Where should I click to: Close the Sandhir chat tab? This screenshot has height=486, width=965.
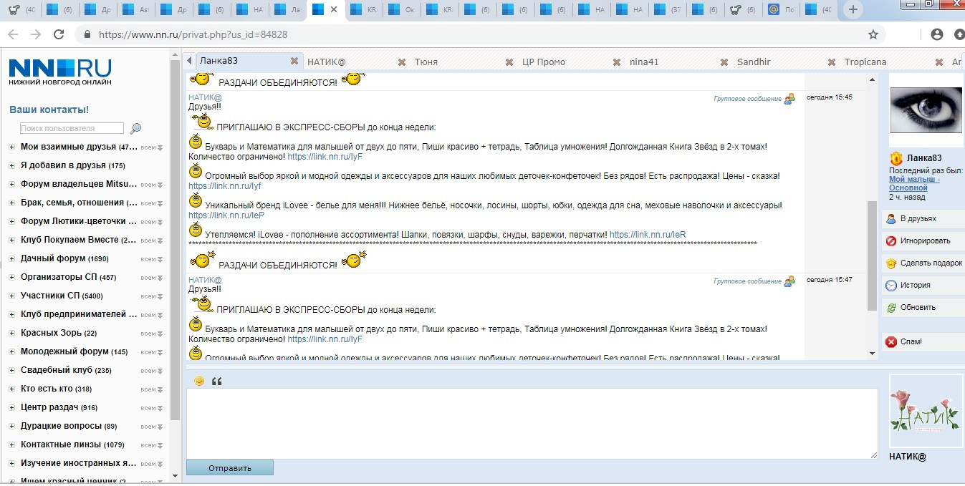[x=832, y=62]
